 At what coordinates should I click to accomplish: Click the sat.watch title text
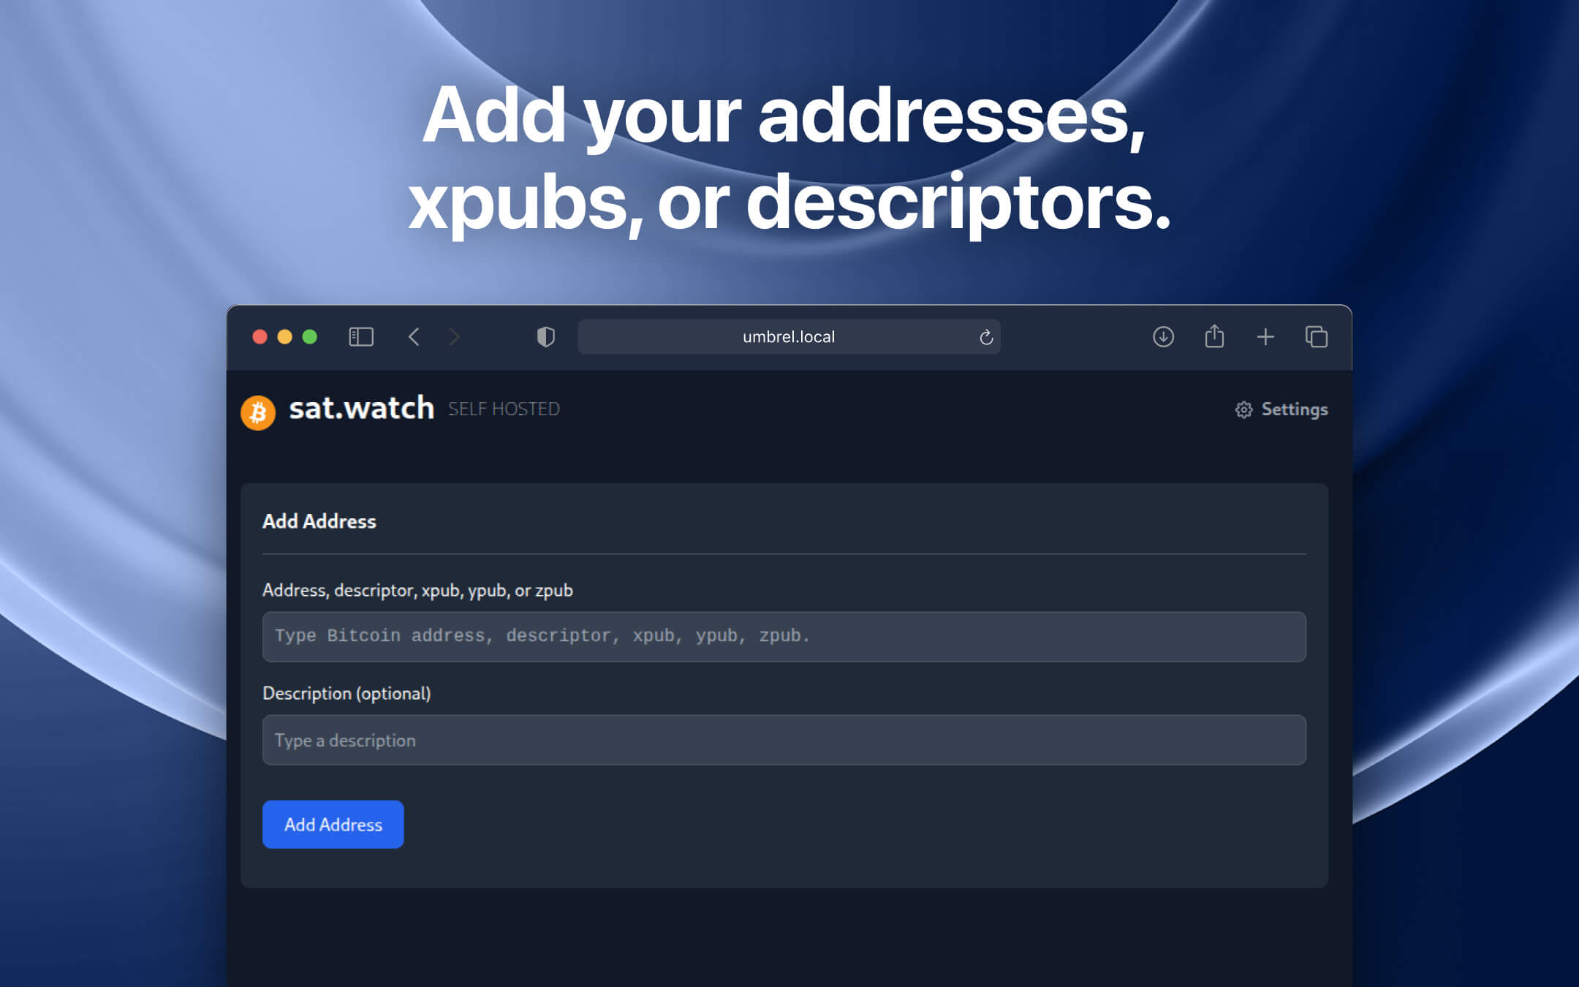click(x=361, y=408)
